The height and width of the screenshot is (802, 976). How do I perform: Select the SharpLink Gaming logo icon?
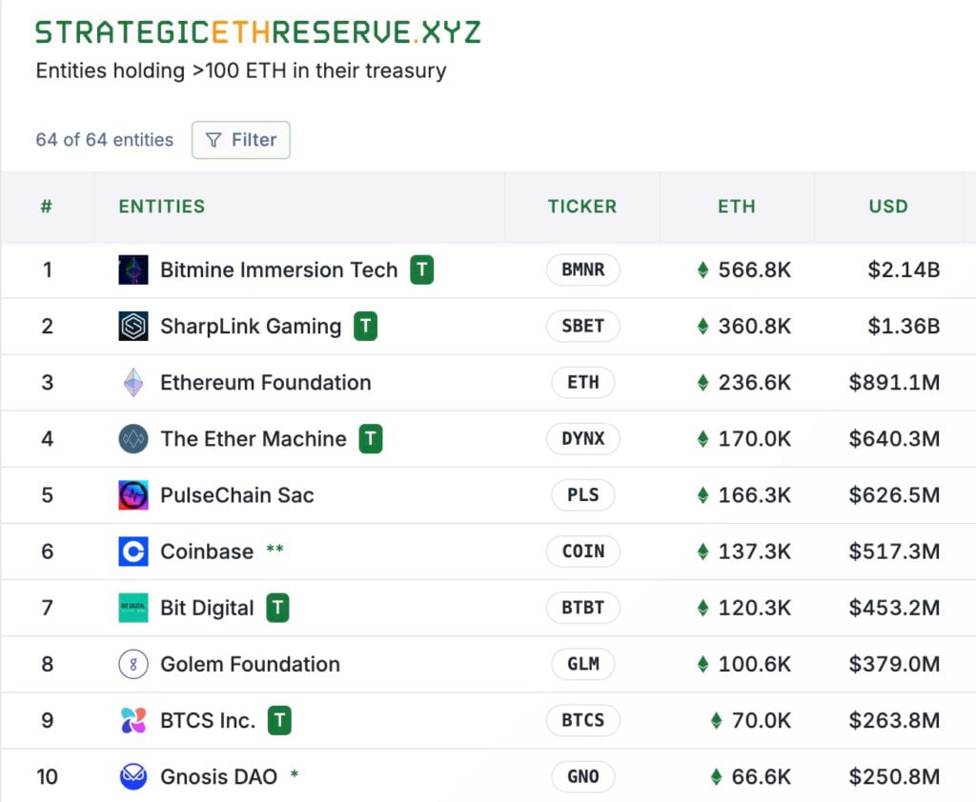pyautogui.click(x=132, y=326)
